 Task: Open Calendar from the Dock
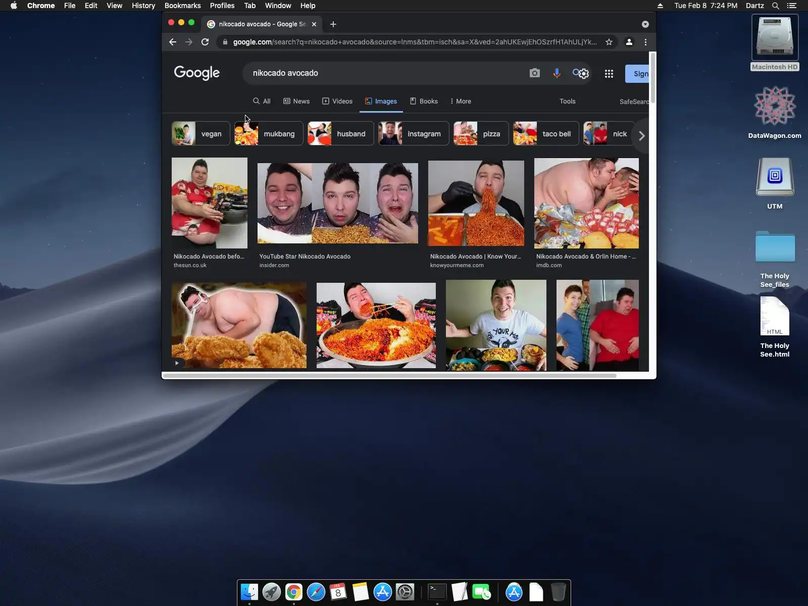[338, 592]
